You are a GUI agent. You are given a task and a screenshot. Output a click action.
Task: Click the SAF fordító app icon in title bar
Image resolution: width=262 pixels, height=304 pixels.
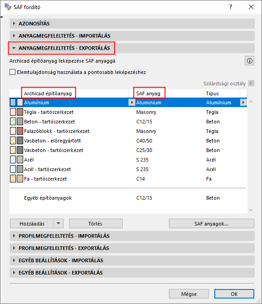coord(8,7)
